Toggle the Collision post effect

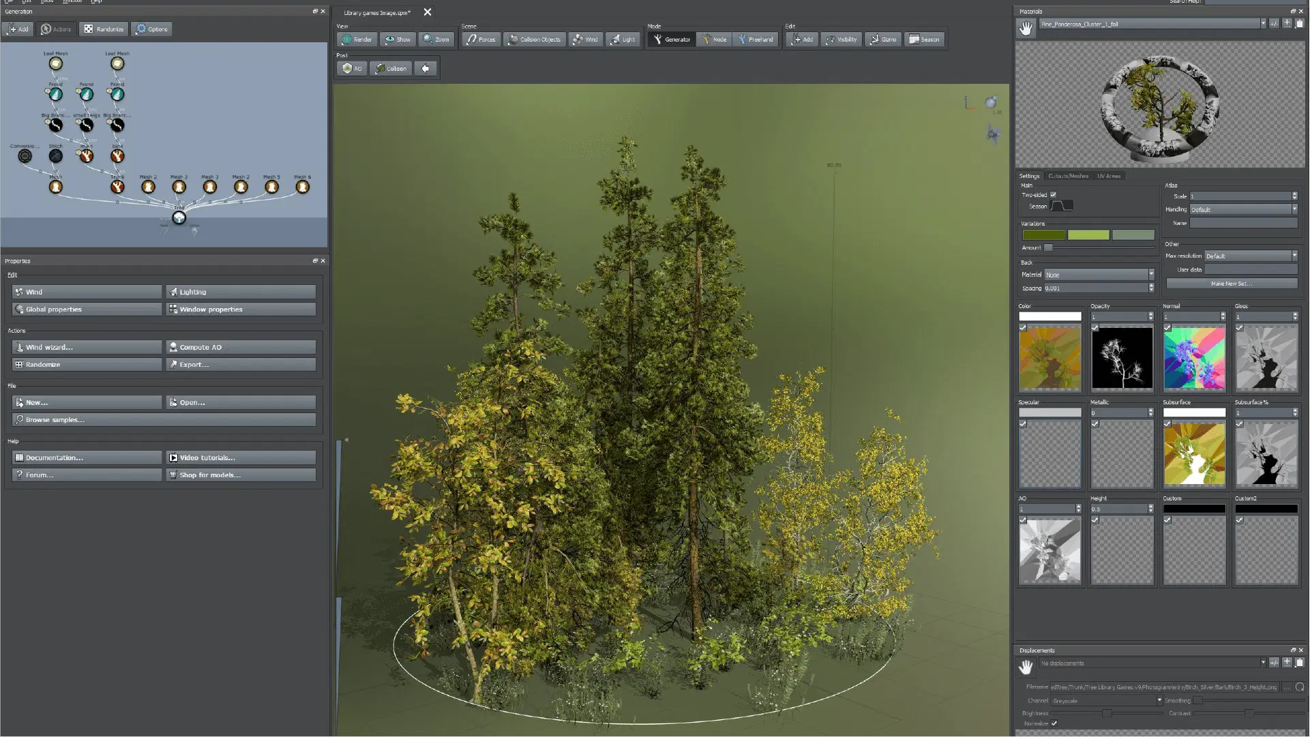(391, 68)
